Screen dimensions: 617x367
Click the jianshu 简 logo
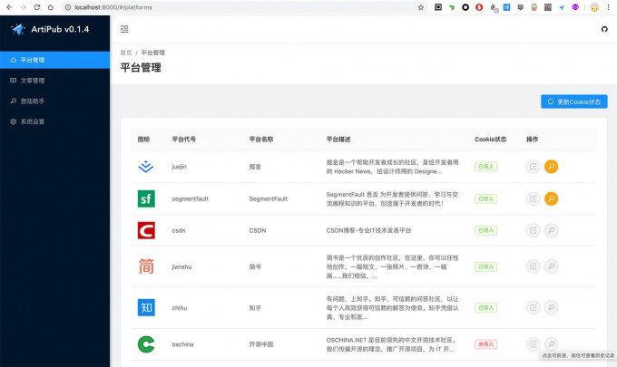146,266
